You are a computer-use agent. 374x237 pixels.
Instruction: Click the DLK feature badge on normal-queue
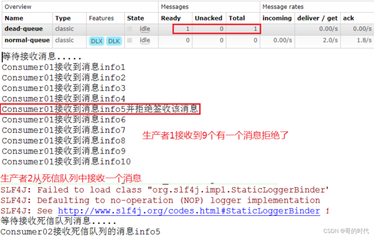[x=114, y=41]
